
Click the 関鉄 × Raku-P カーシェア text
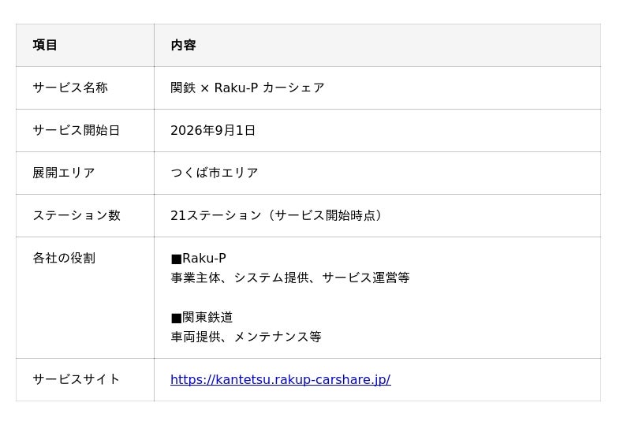pyautogui.click(x=248, y=88)
